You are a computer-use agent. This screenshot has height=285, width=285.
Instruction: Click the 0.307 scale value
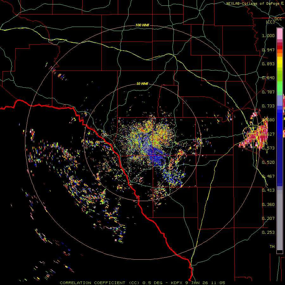268,218
